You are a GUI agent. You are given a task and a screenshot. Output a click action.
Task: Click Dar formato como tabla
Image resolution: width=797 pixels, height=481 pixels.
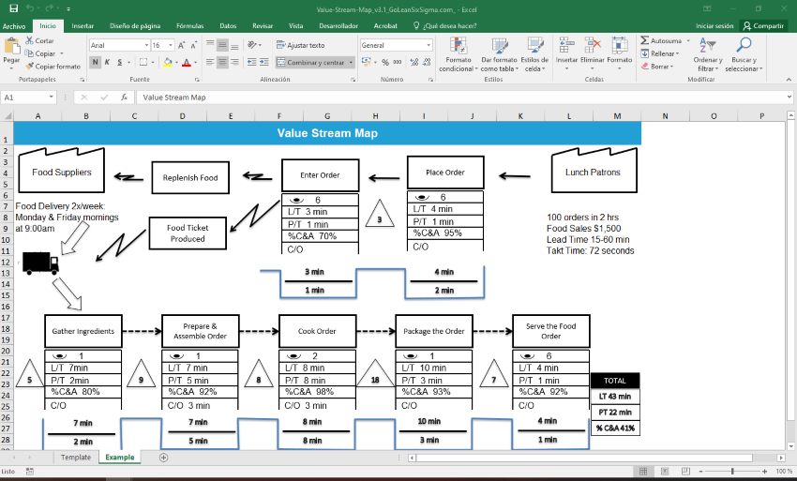499,55
